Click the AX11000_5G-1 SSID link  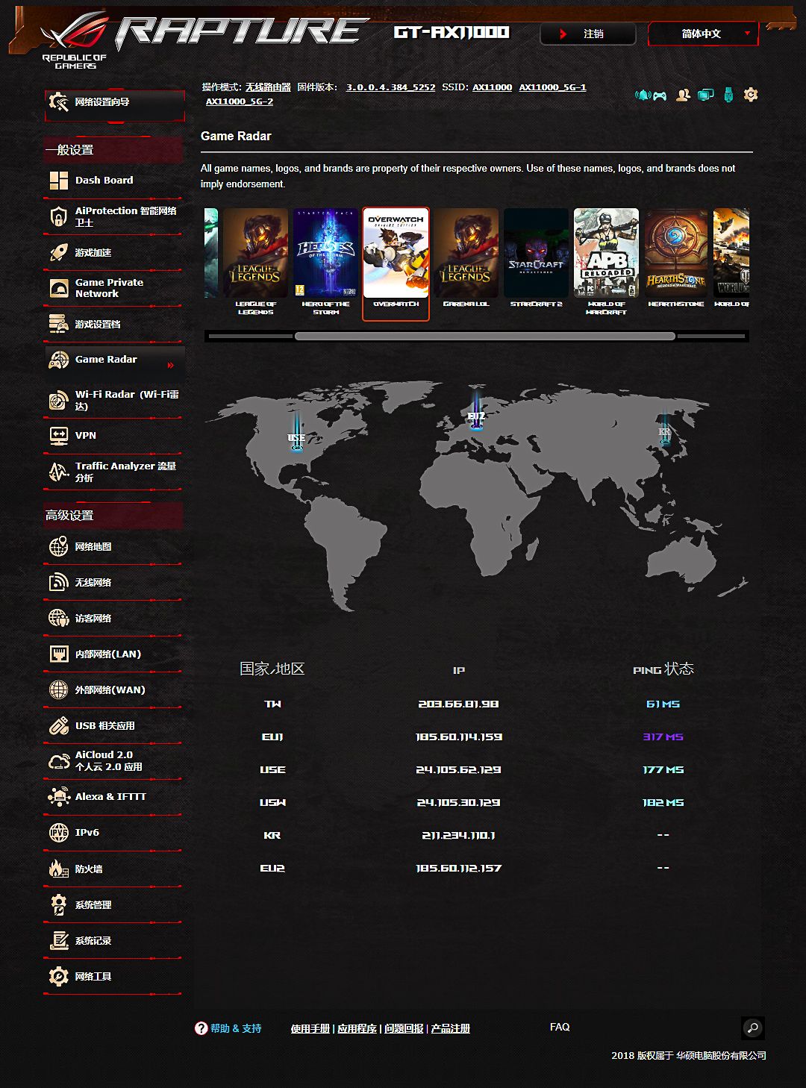[x=552, y=87]
